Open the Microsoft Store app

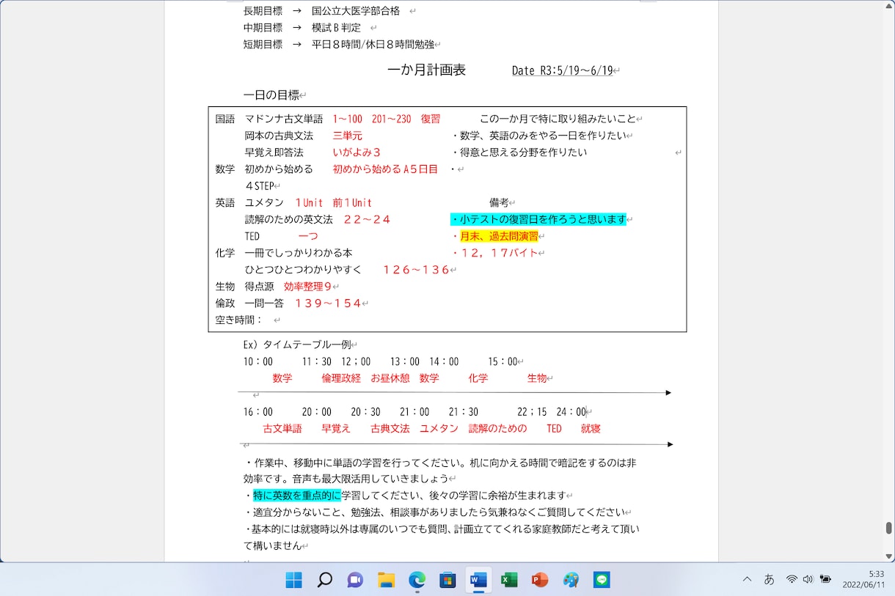[x=447, y=580]
